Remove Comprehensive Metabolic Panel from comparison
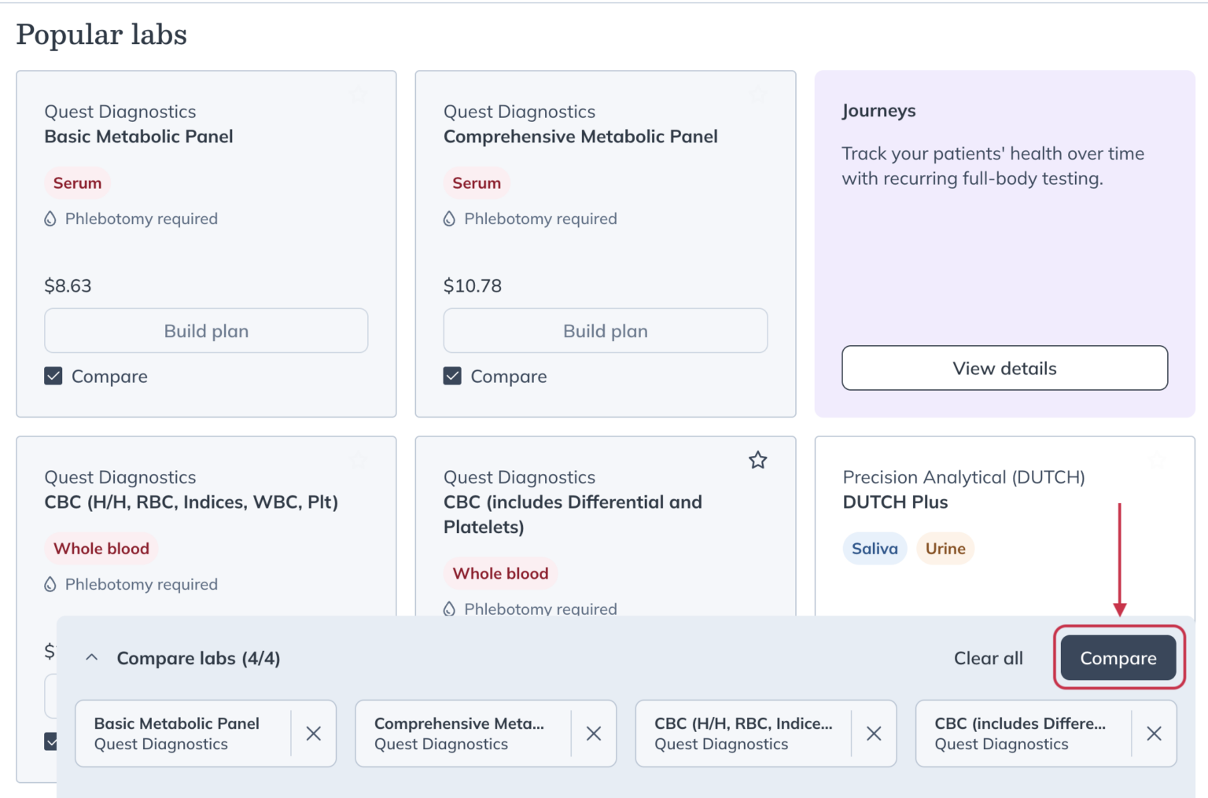The image size is (1208, 798). (594, 734)
